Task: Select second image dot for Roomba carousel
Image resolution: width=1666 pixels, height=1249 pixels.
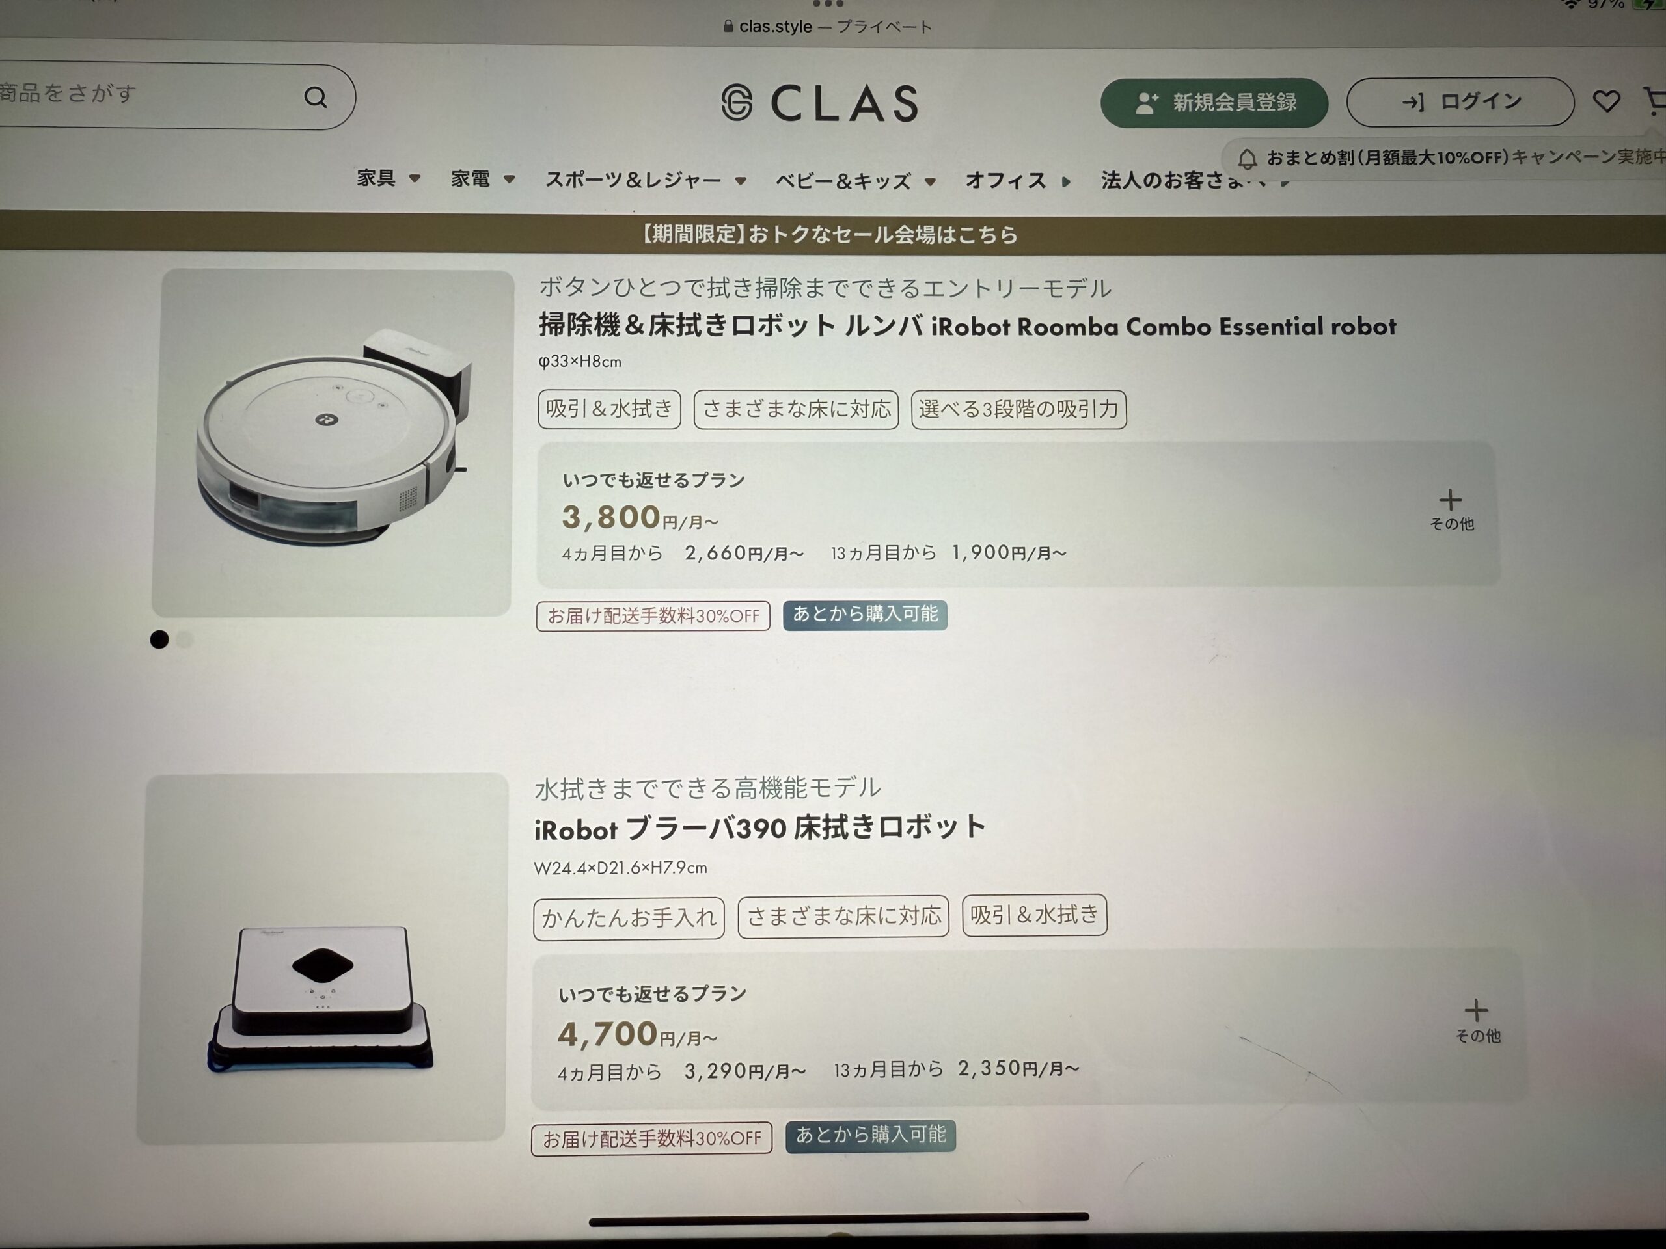Action: pyautogui.click(x=185, y=639)
